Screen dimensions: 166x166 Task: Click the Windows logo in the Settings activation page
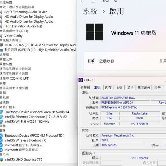point(95,32)
